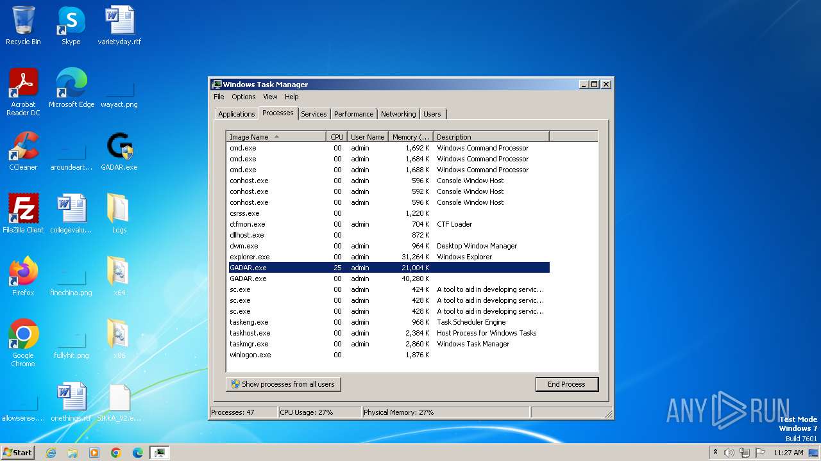Open the View menu
This screenshot has height=461, width=821.
(x=270, y=97)
